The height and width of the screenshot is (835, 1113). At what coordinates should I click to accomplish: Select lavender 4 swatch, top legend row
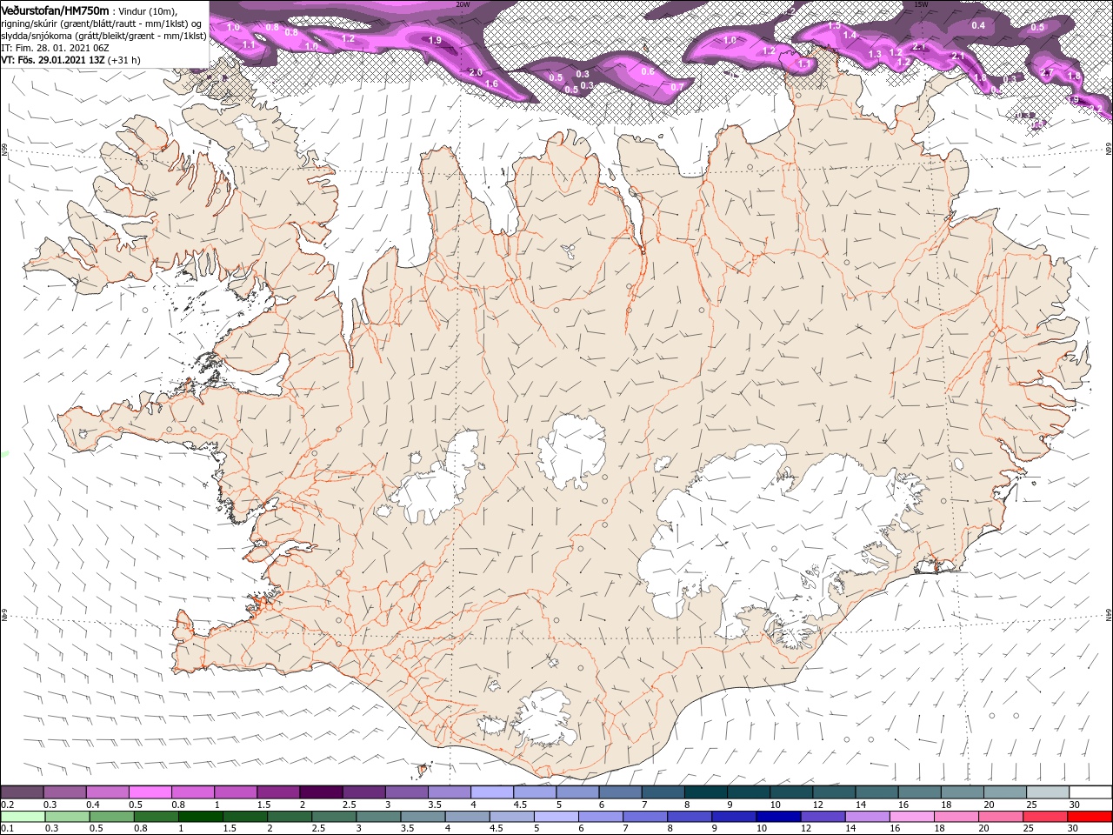491,792
